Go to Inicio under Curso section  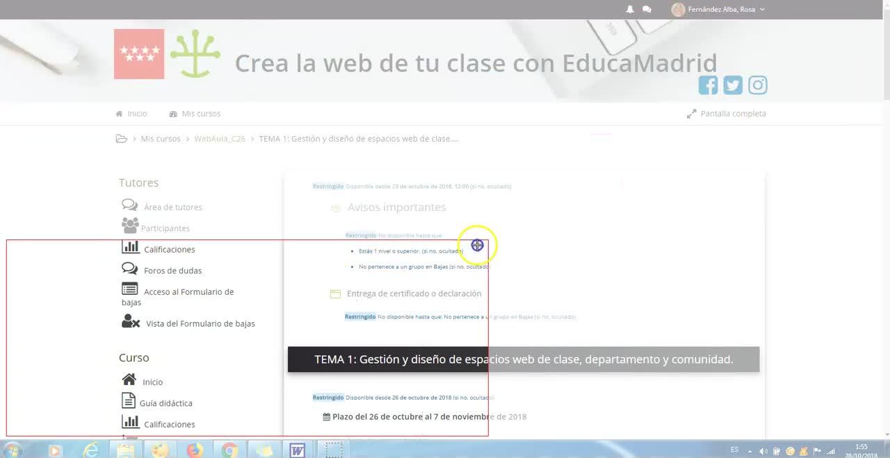click(153, 382)
